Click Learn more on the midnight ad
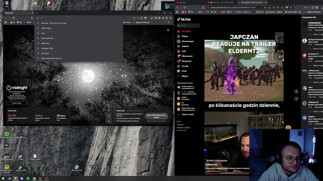 17,103
